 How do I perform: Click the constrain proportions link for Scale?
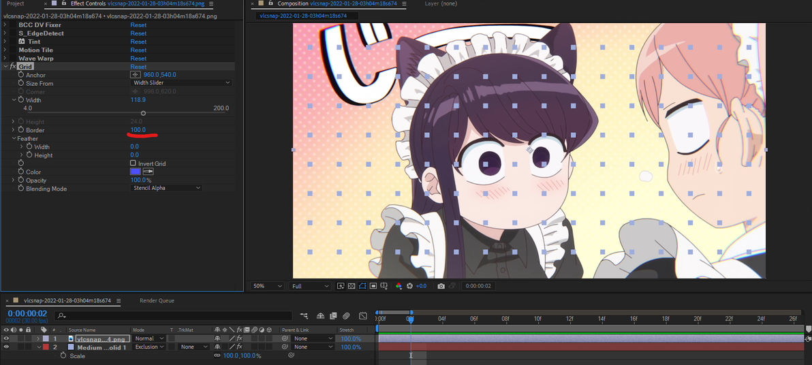pos(217,355)
